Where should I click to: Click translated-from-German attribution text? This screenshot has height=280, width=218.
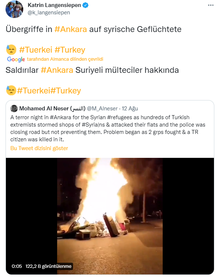pyautogui.click(x=65, y=59)
